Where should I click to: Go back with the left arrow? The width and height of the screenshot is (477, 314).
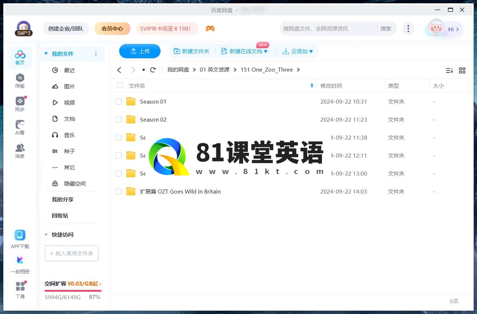(120, 70)
